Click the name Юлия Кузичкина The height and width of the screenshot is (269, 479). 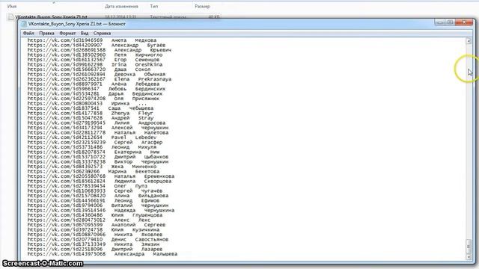coord(135,230)
